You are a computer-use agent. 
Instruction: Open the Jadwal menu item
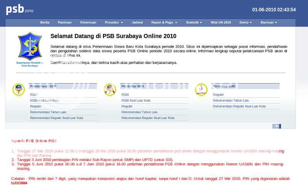click(x=137, y=22)
